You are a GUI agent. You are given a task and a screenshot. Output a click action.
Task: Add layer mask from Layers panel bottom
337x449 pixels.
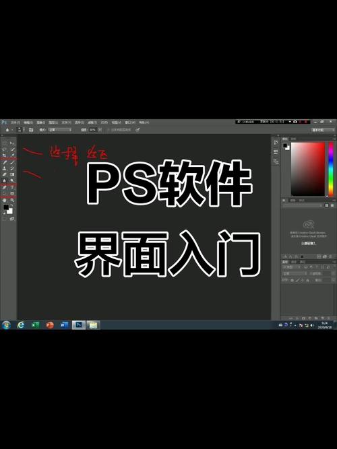[x=303, y=318]
